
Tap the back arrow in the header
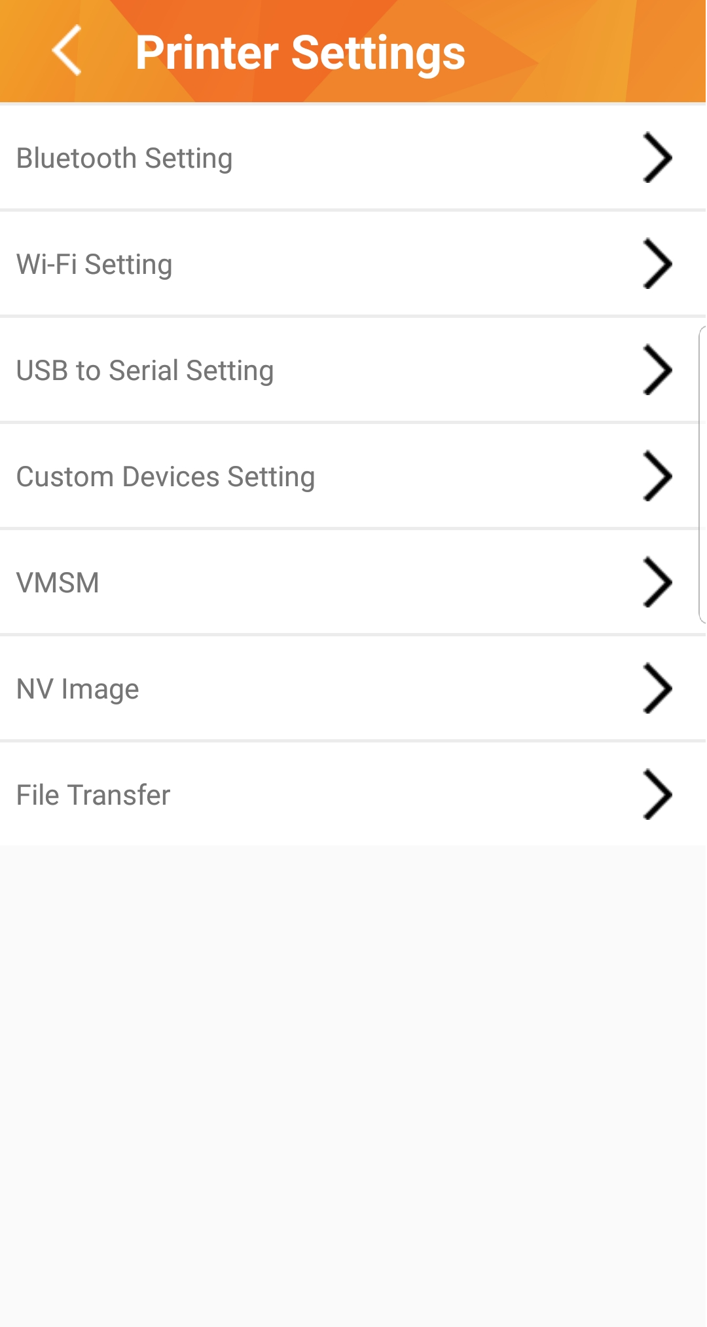67,51
